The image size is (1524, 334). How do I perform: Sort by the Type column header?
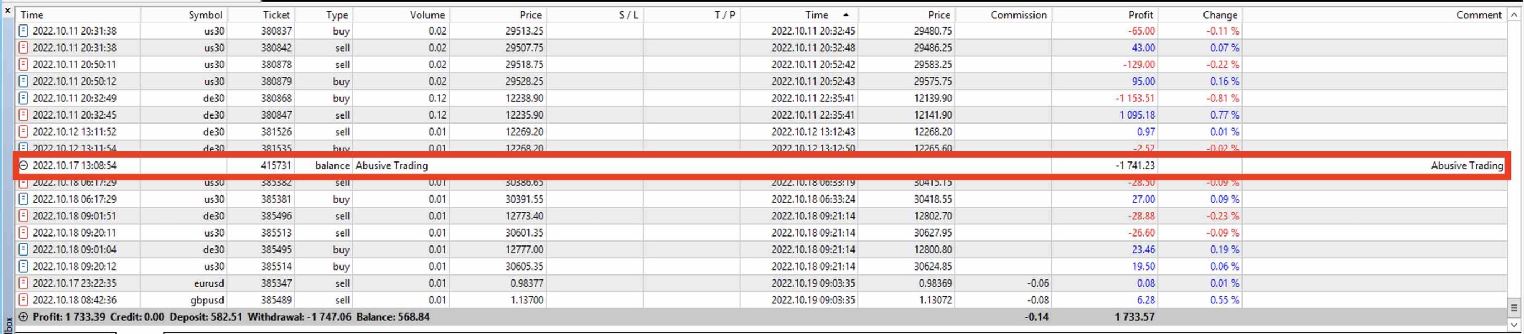[337, 15]
